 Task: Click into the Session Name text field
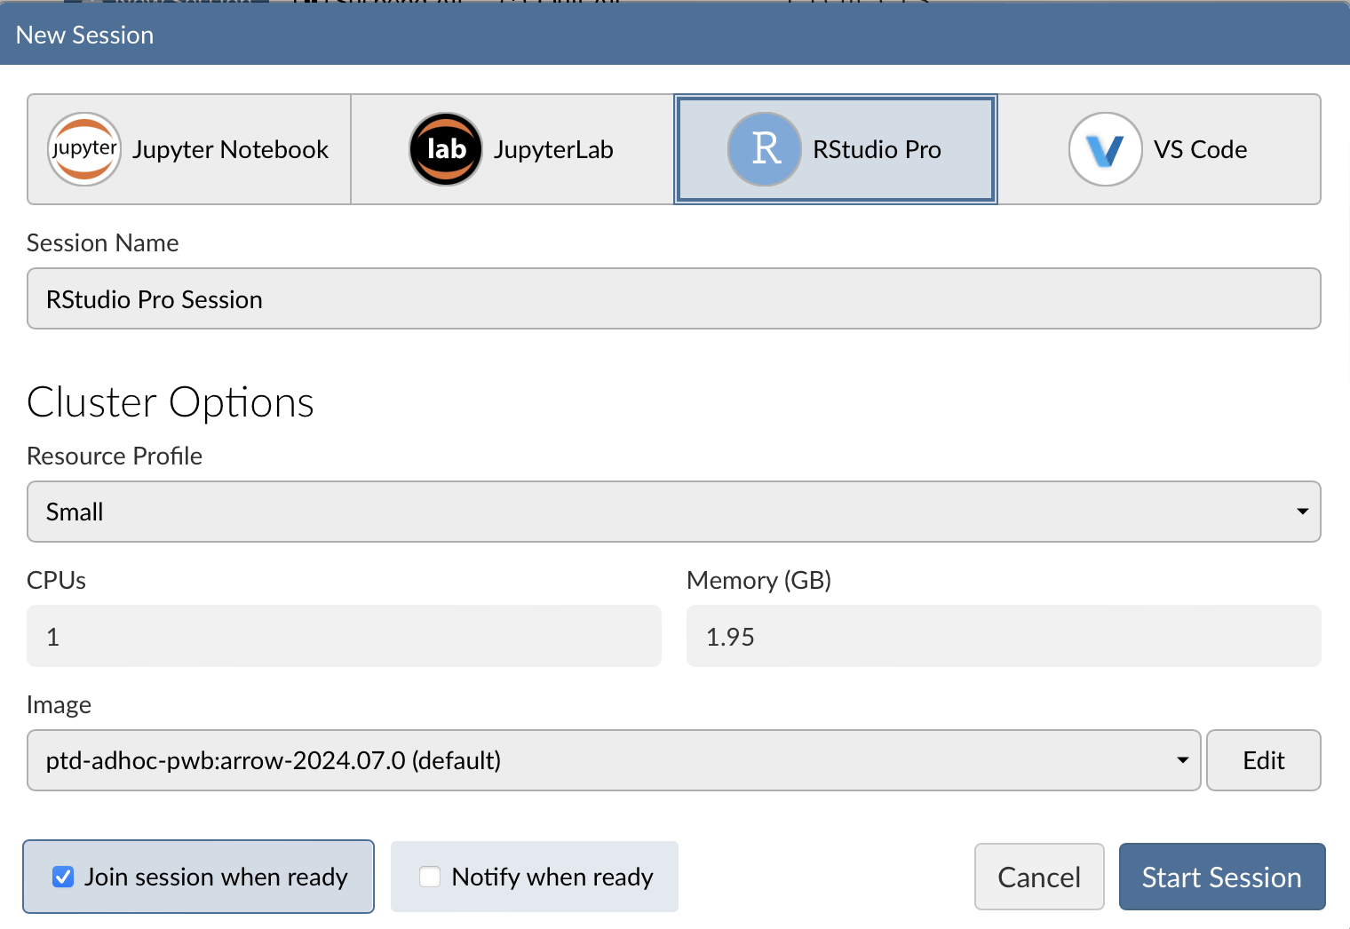click(673, 299)
